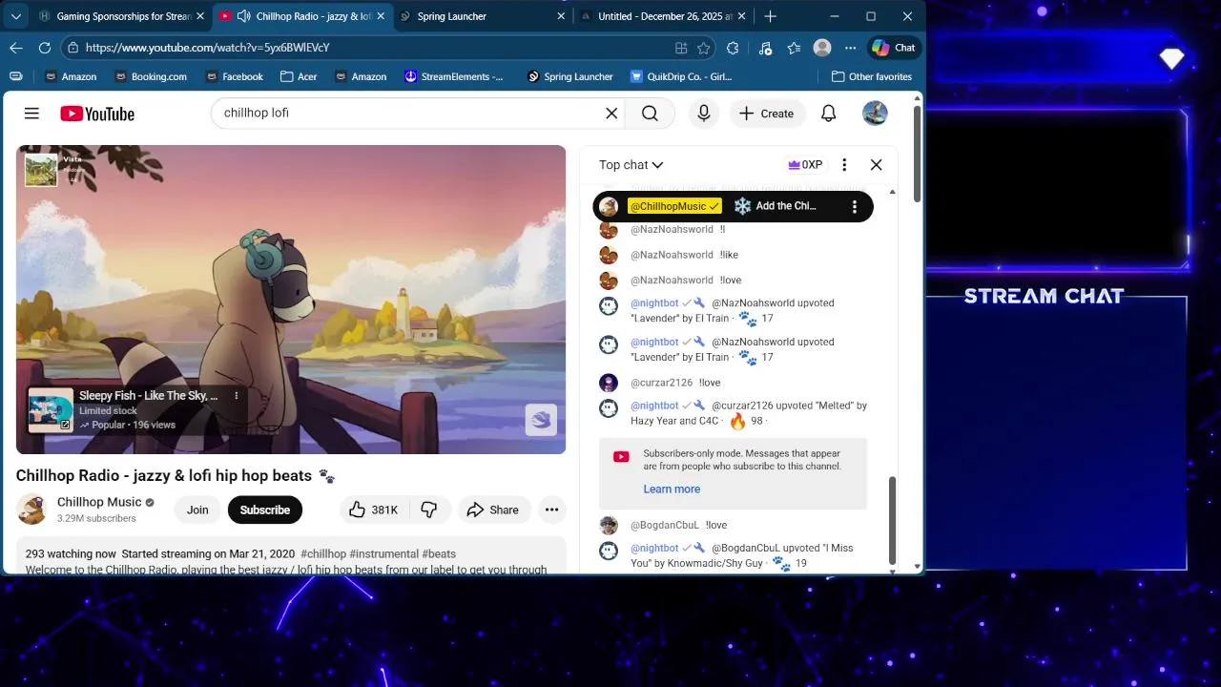
Task: Open more actions under the video
Action: 551,510
